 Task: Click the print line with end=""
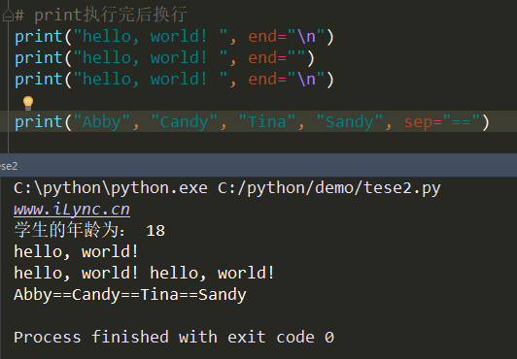(x=164, y=58)
